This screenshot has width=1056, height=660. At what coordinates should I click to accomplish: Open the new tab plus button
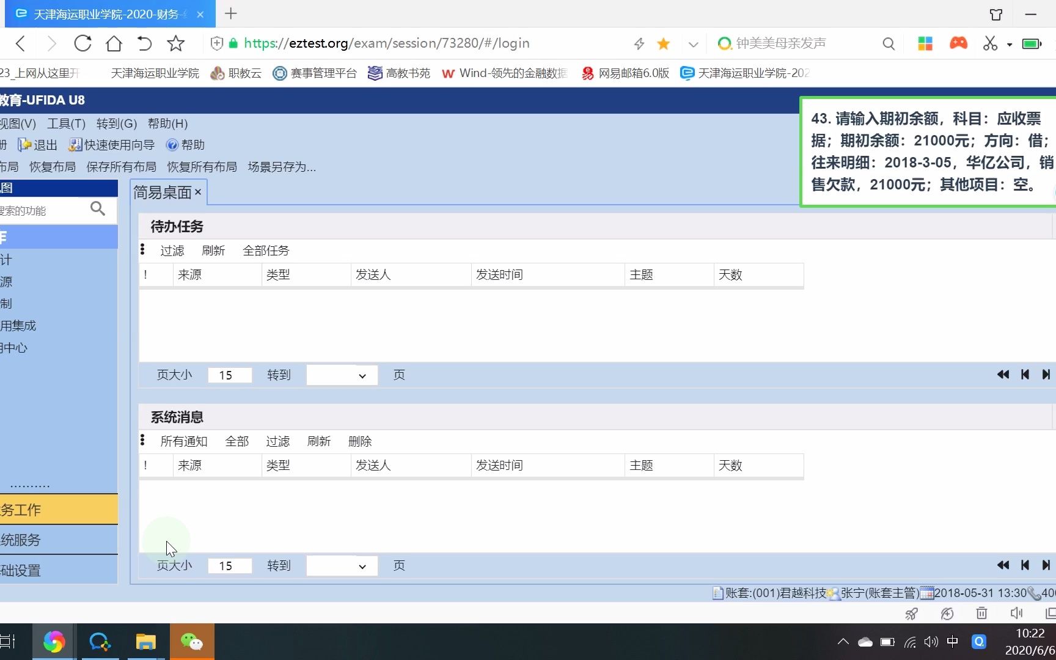[x=231, y=13]
